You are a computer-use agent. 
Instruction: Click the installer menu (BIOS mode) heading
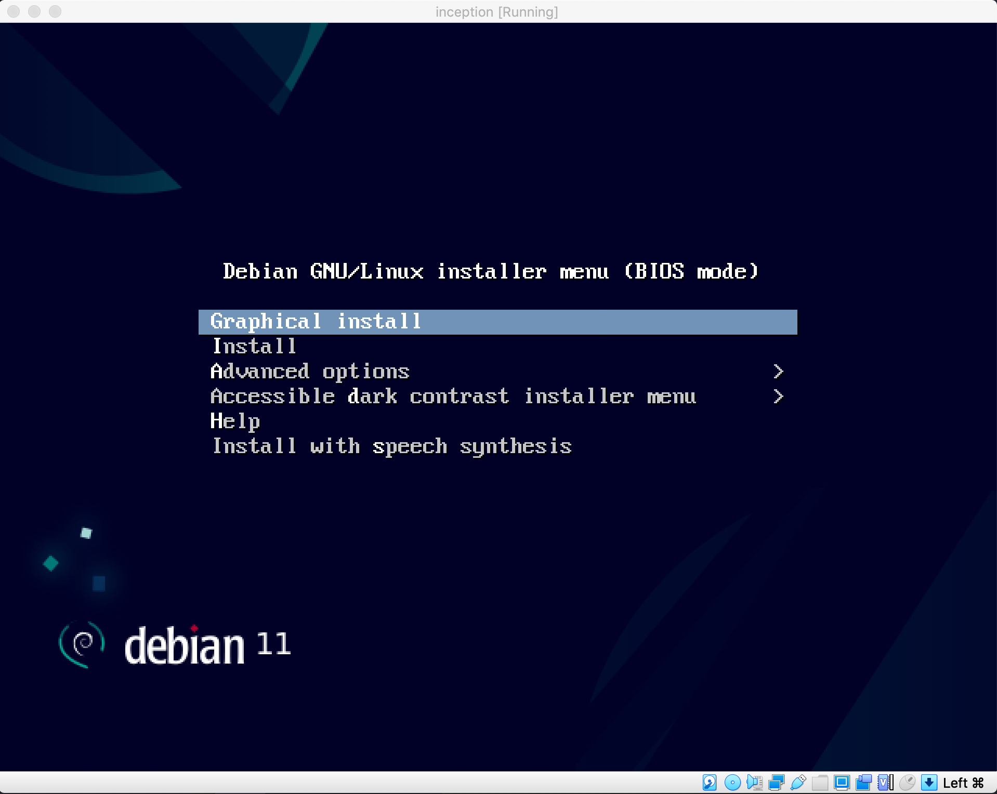pyautogui.click(x=491, y=271)
